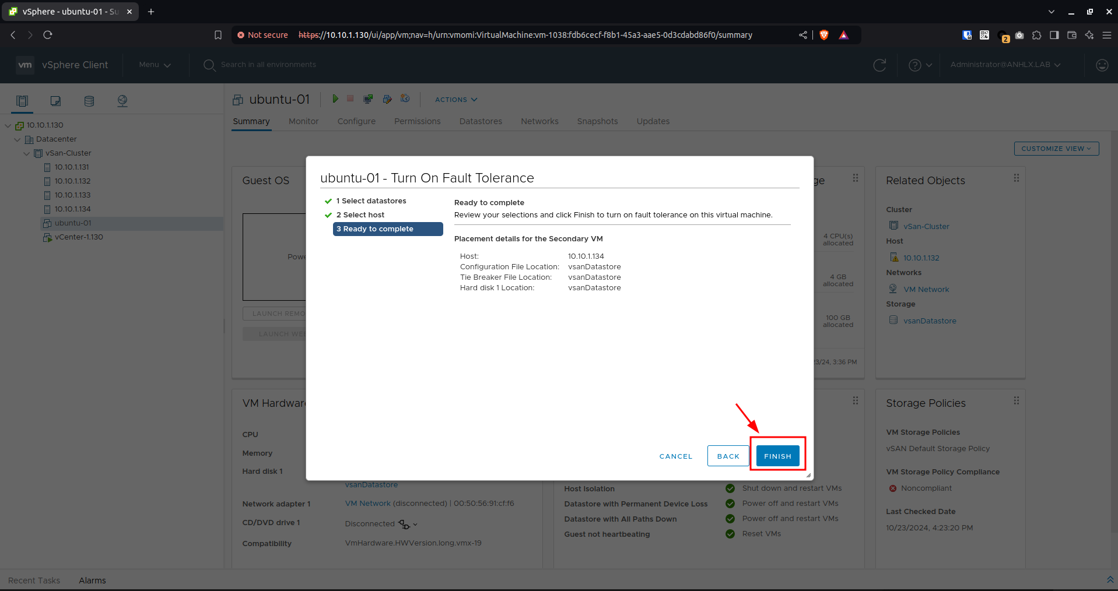
Task: Go to wizard step 2 Select host
Action: click(x=360, y=215)
